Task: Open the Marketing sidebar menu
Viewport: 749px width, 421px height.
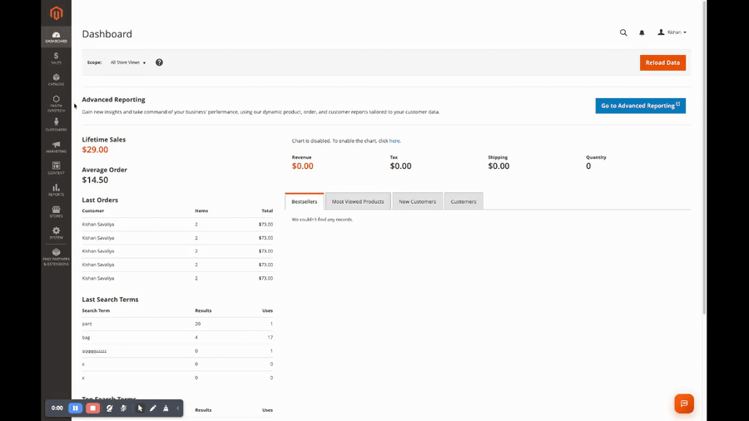Action: tap(56, 147)
